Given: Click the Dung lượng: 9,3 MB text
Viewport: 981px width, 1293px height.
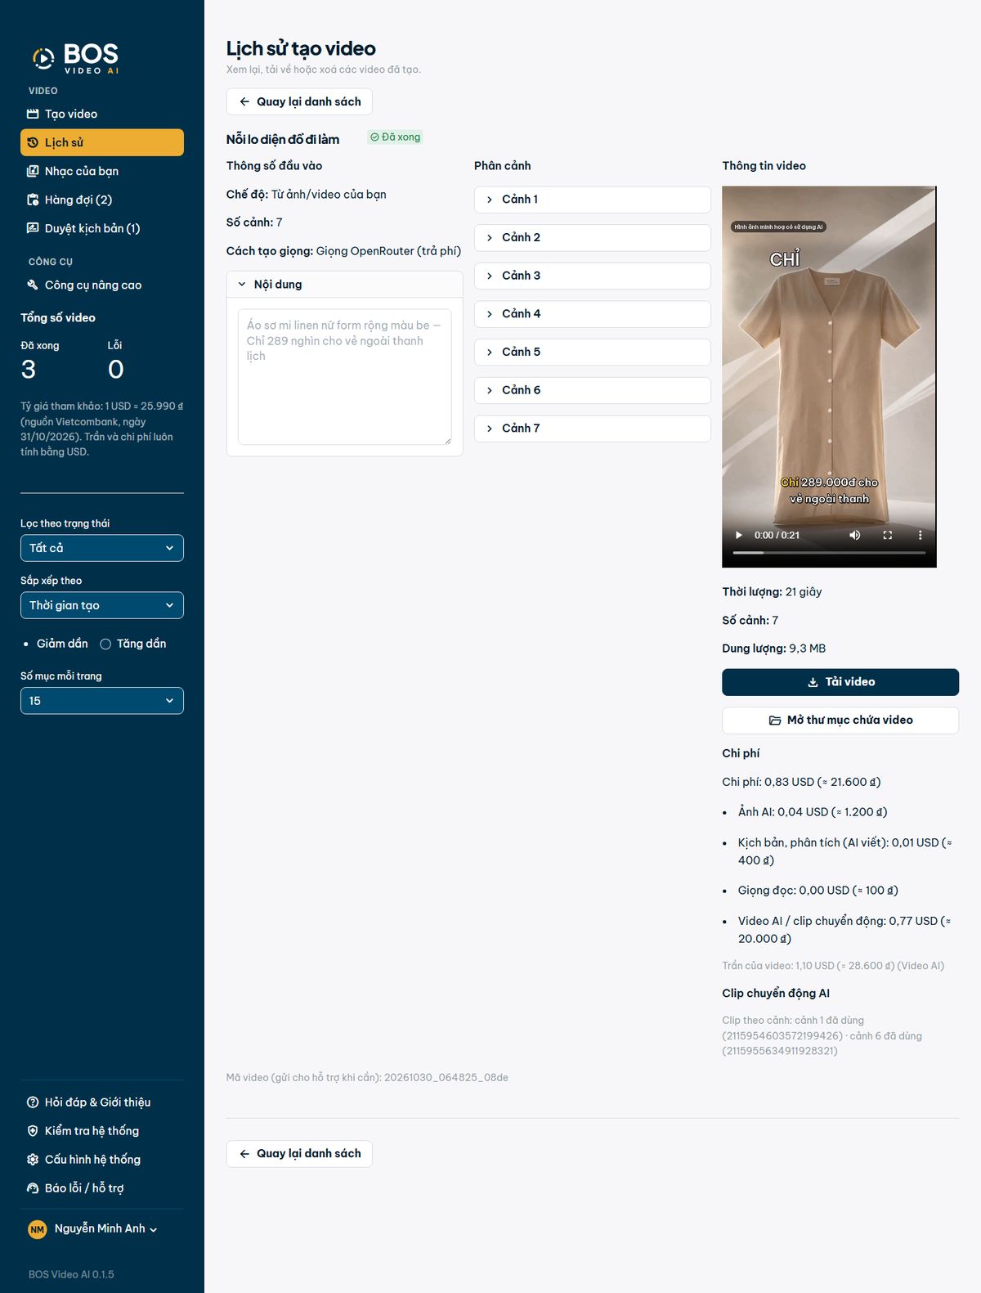Looking at the screenshot, I should [774, 649].
